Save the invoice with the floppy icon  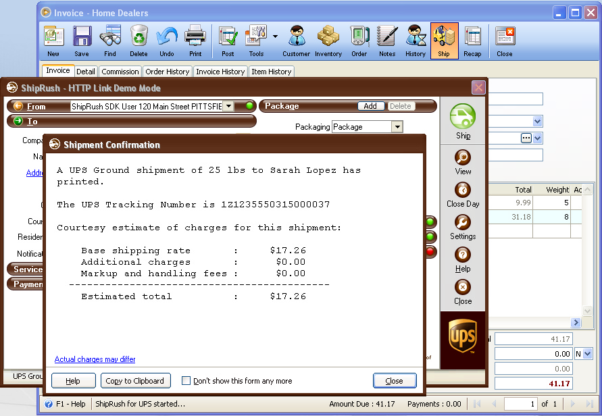[82, 41]
